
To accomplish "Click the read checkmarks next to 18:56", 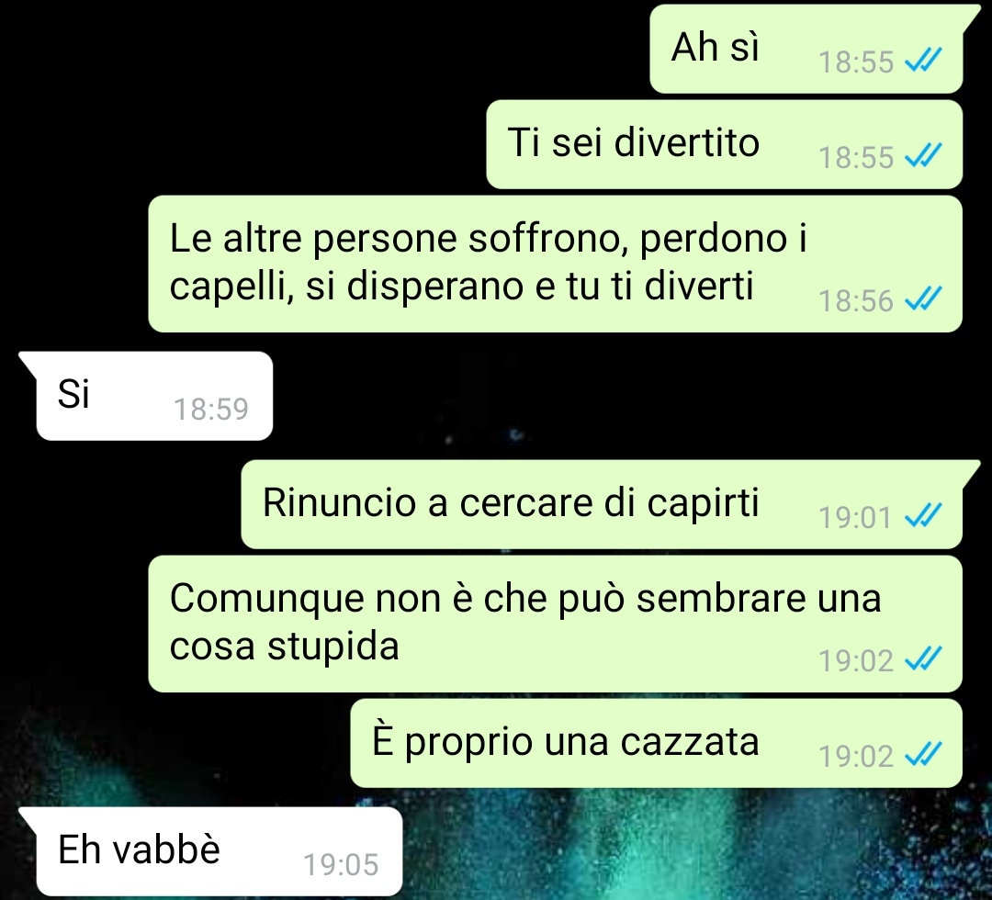I will click(x=924, y=299).
